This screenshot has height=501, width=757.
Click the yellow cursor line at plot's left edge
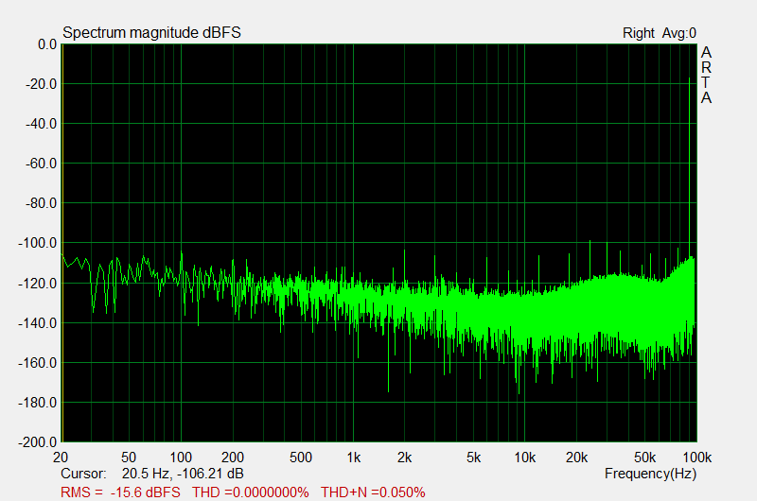tap(62, 243)
